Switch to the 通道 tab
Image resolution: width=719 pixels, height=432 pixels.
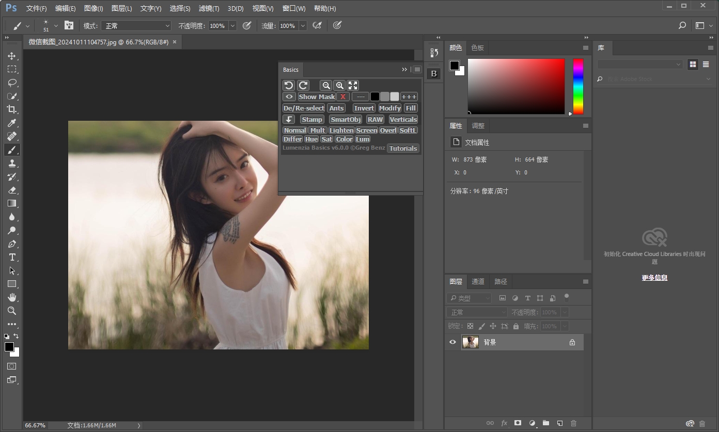[x=478, y=281]
